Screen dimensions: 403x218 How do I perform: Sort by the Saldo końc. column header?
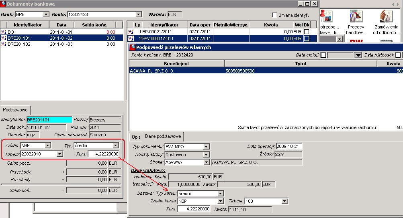[95, 25]
